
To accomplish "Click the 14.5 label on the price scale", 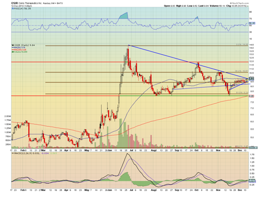I will 251,45.
